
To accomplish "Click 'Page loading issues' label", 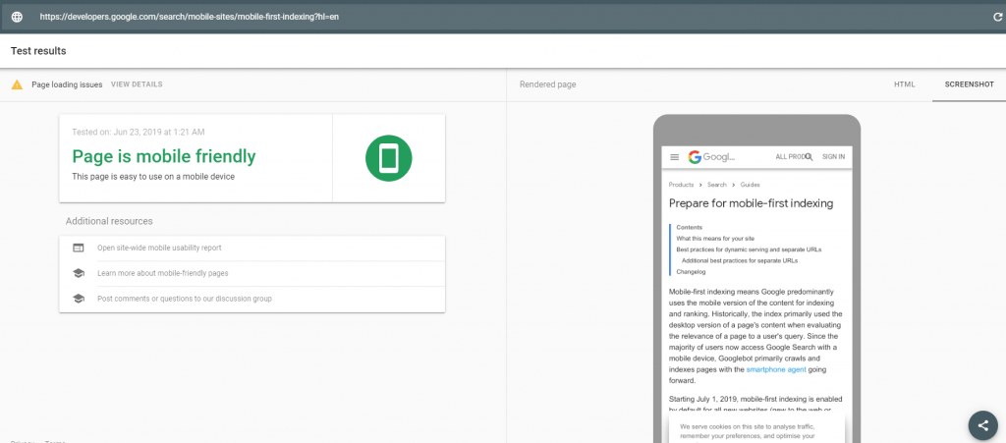I will [x=67, y=84].
